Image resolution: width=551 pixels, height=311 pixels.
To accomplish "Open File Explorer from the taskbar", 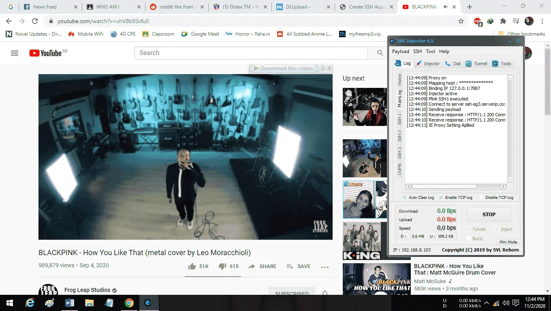I will [x=89, y=303].
